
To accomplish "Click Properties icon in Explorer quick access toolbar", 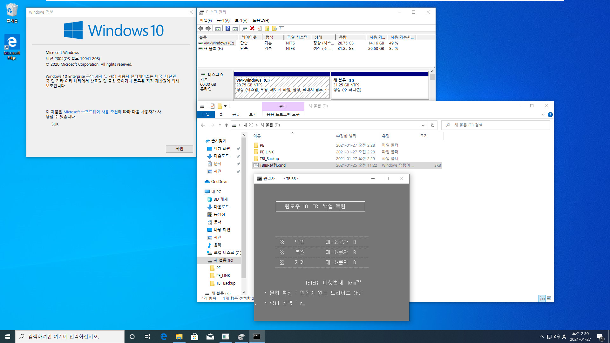I will [213, 106].
